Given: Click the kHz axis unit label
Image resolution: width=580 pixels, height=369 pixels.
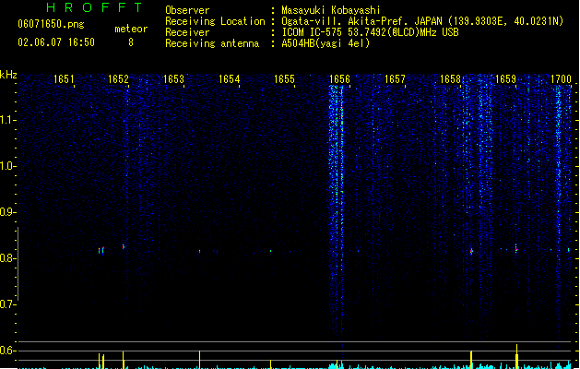Looking at the screenshot, I should click(x=8, y=75).
